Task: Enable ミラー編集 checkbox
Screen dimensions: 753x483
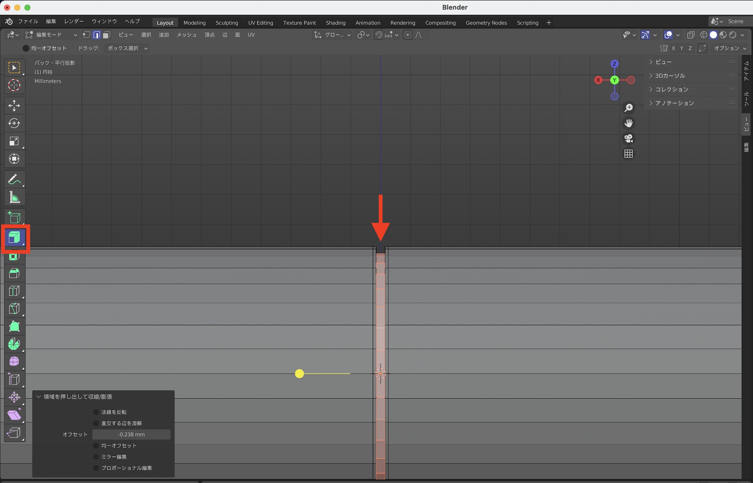Action: point(96,457)
